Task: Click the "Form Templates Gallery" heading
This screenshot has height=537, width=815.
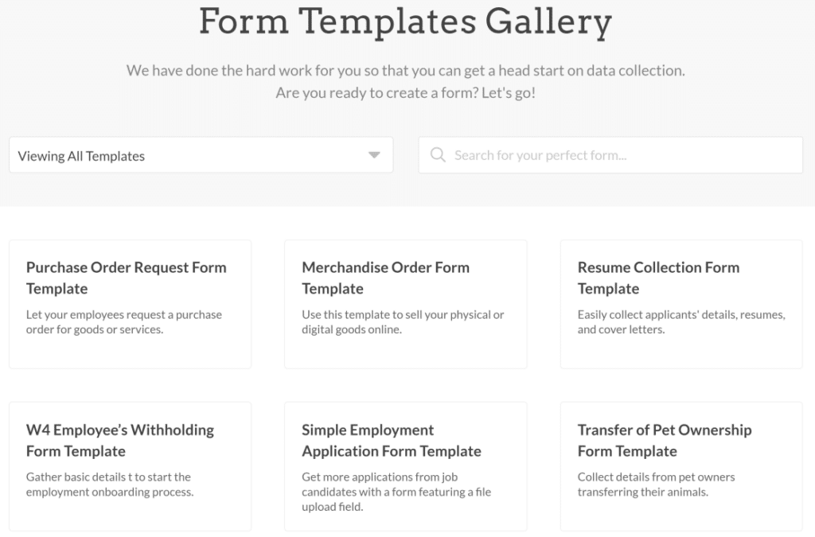Action: [x=406, y=21]
